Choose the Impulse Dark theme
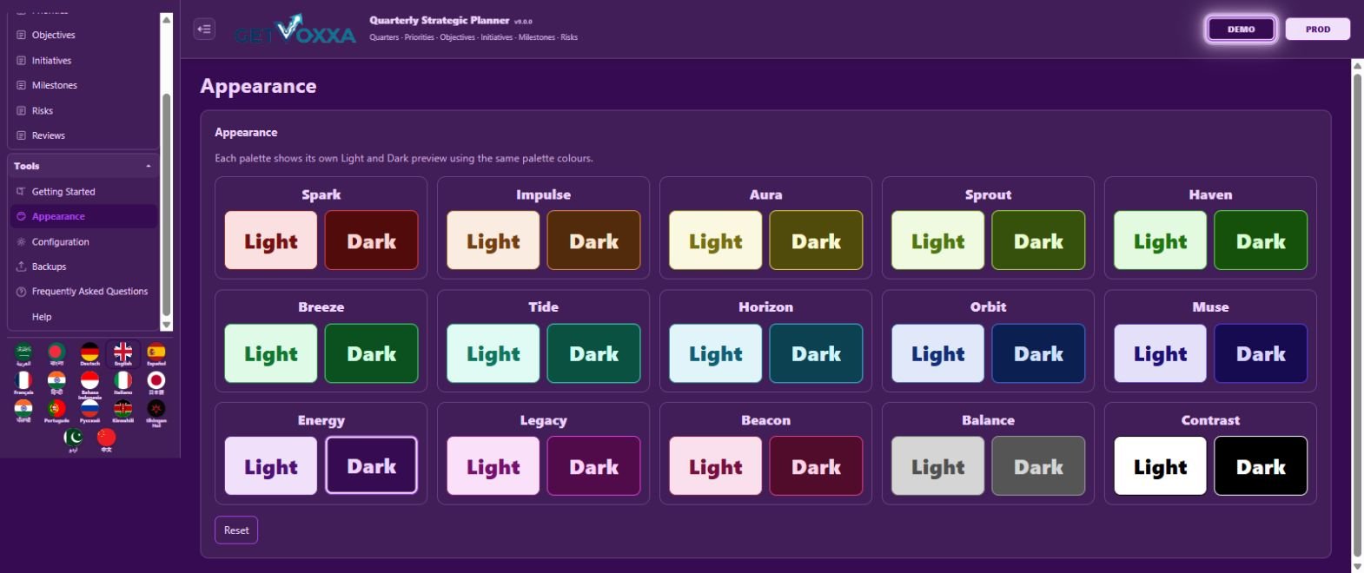The image size is (1364, 573). point(594,240)
